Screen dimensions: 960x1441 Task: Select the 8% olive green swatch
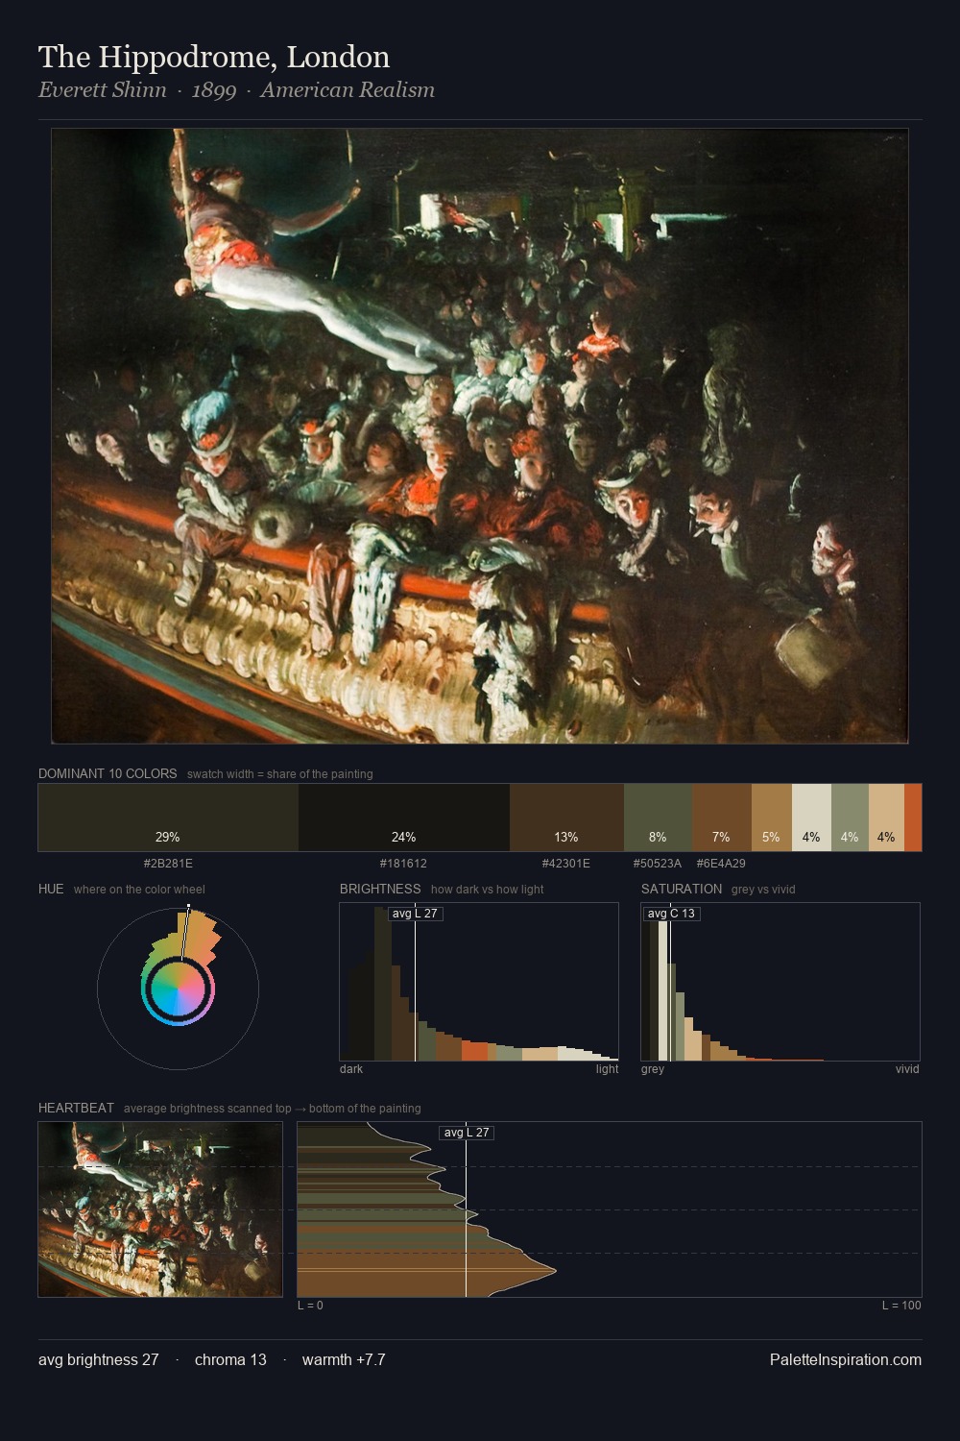click(658, 818)
